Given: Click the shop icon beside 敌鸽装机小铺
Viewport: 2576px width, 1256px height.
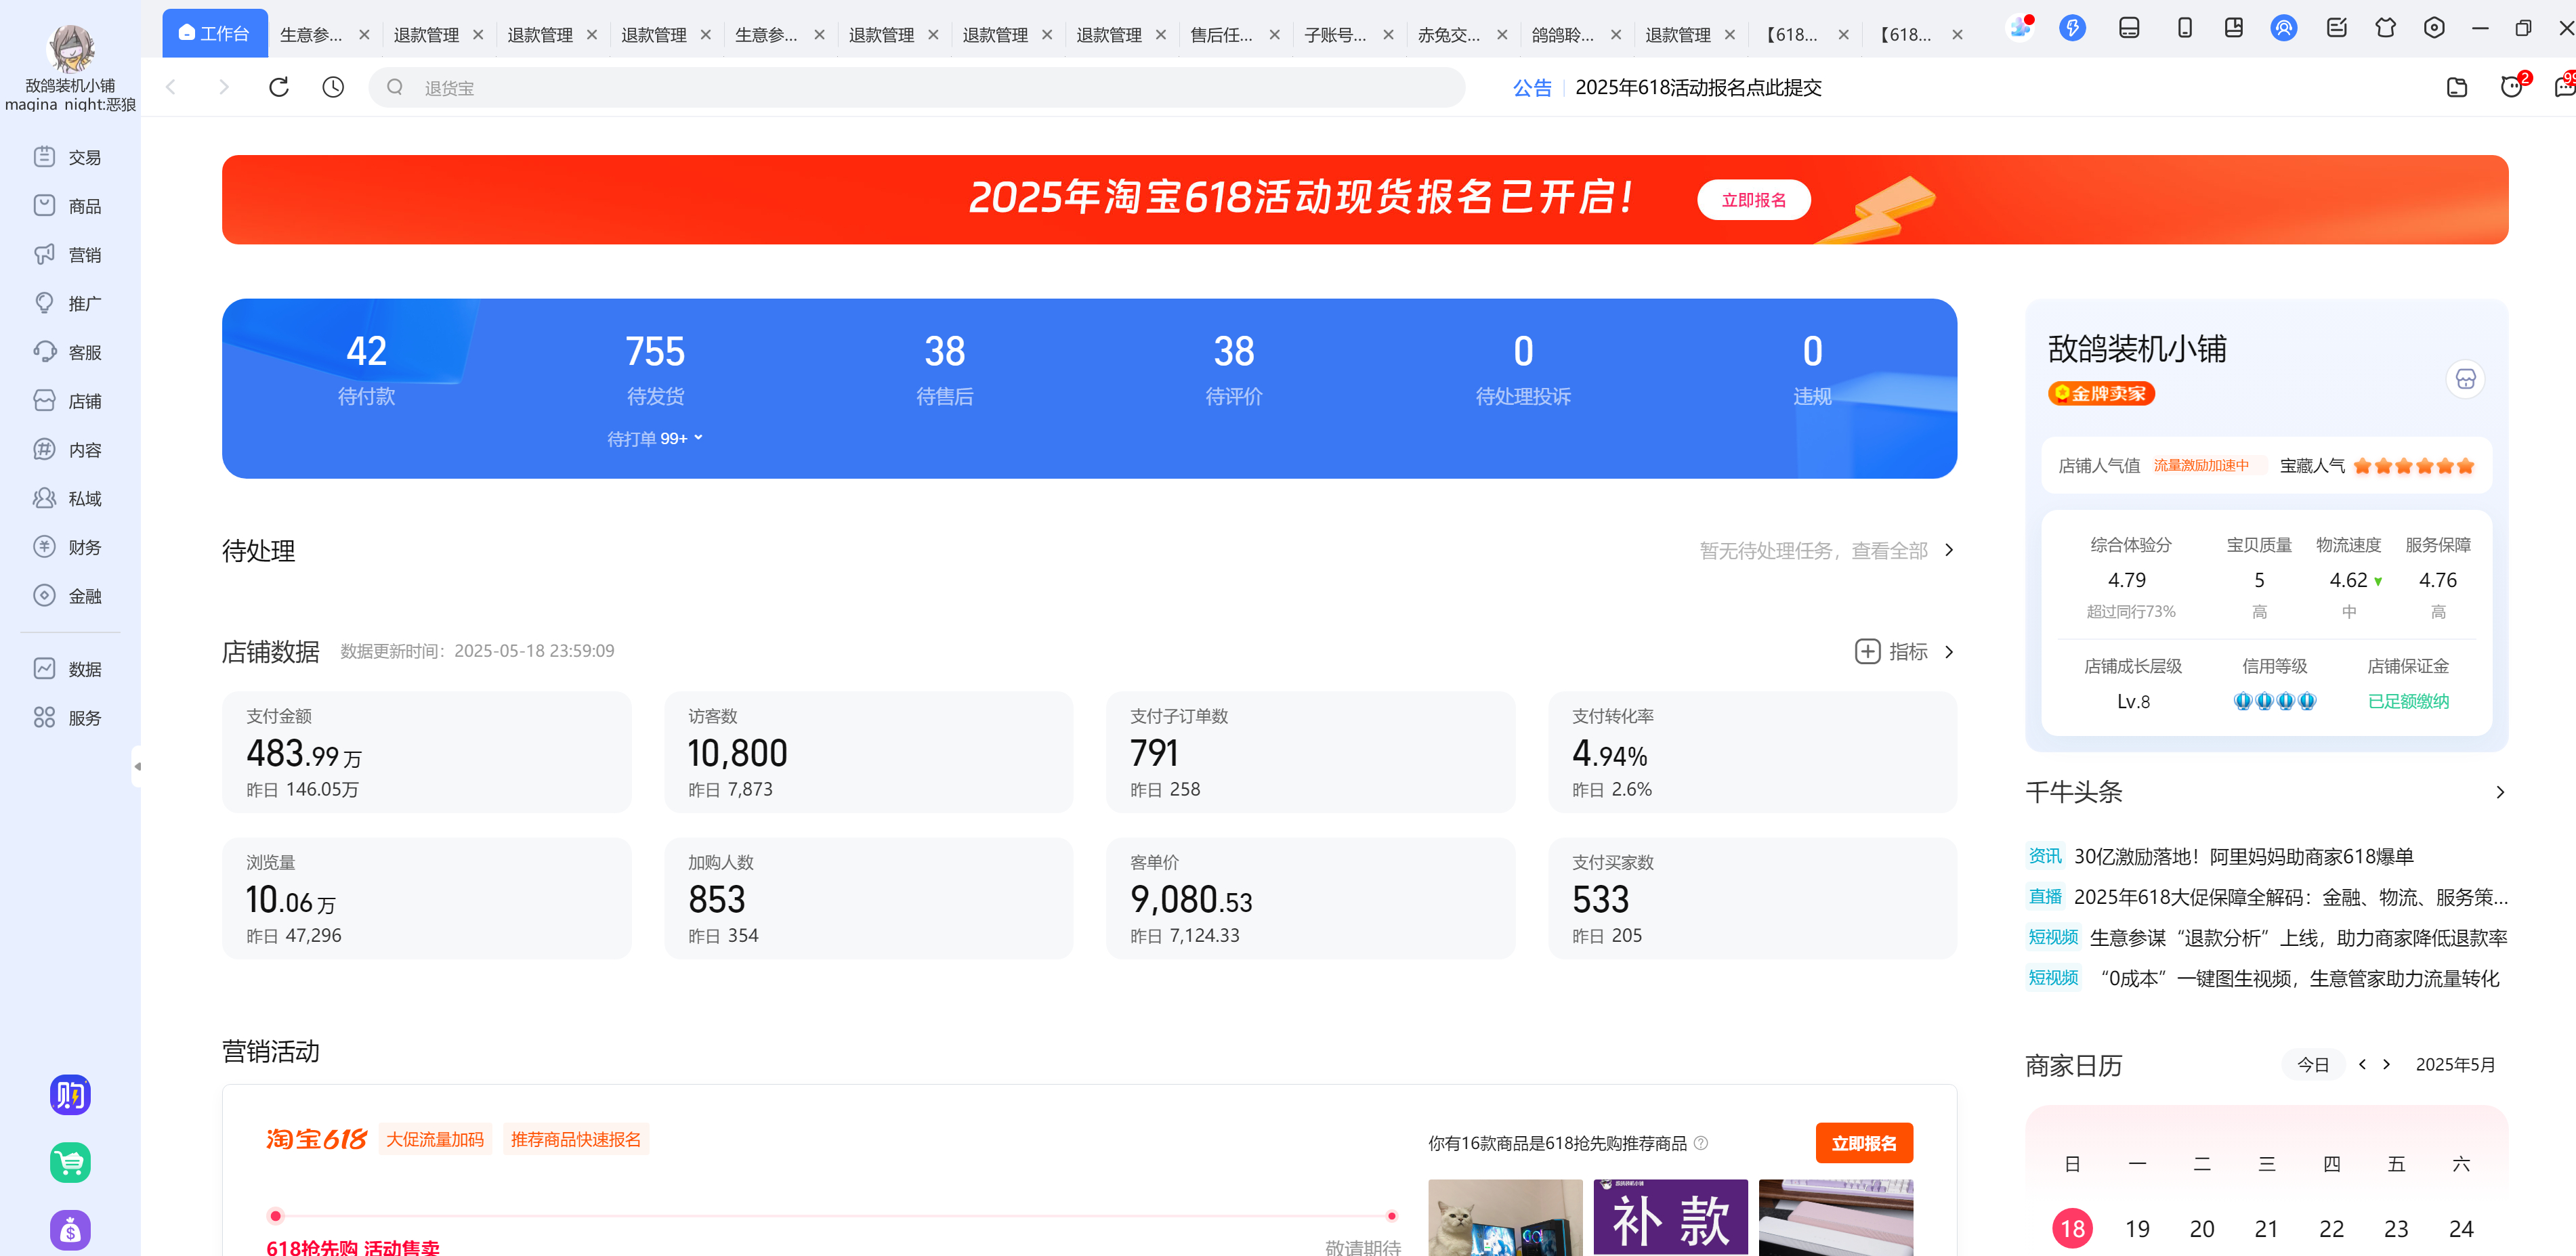Looking at the screenshot, I should pos(2465,380).
